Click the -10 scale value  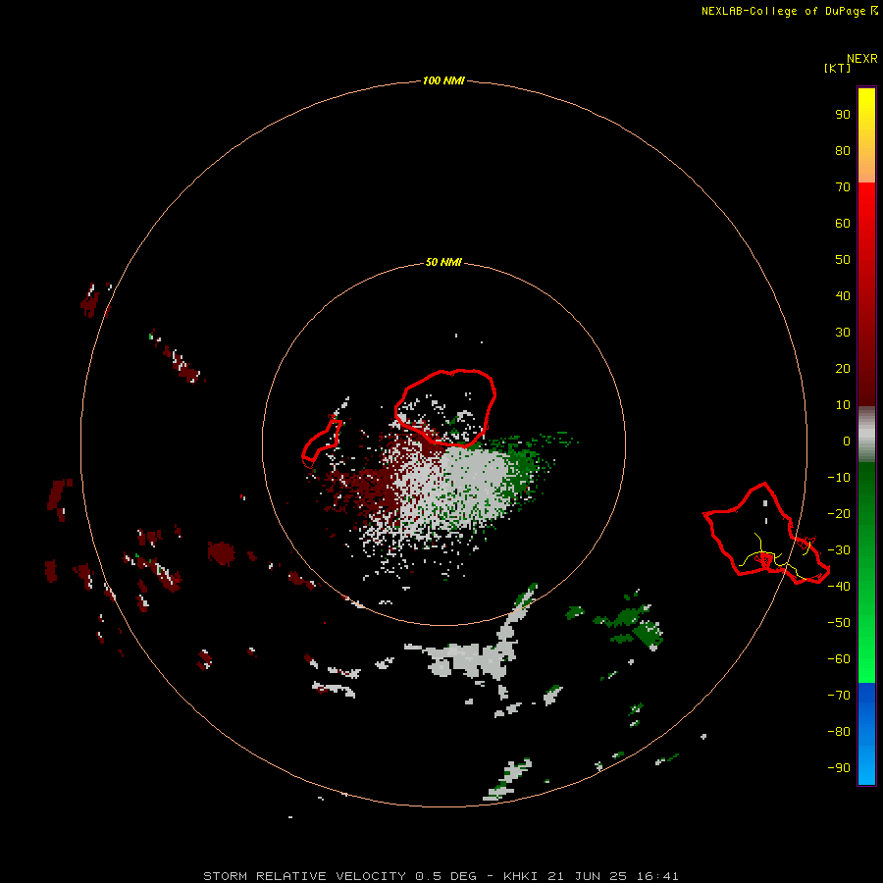pos(839,478)
